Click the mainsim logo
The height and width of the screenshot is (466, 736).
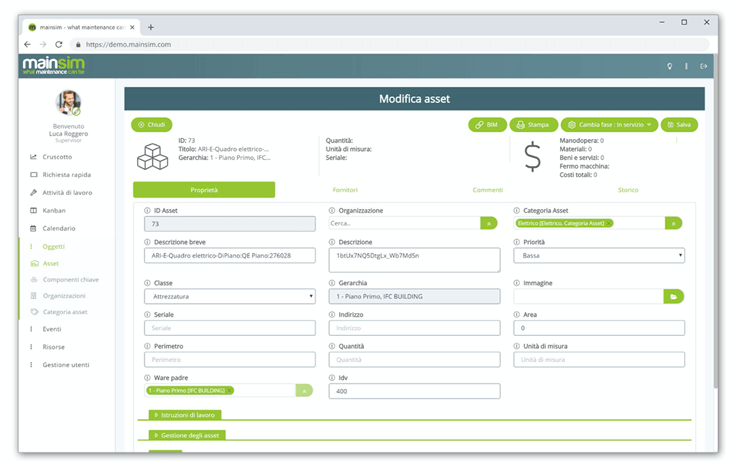point(54,65)
